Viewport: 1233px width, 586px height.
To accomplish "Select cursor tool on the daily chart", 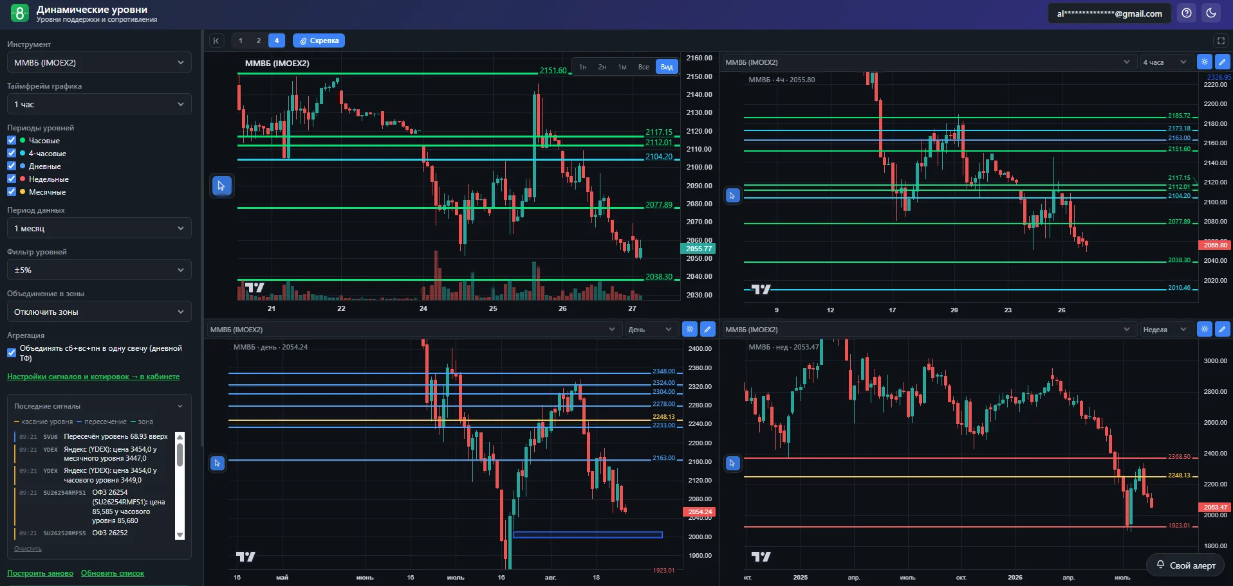I will coord(218,463).
